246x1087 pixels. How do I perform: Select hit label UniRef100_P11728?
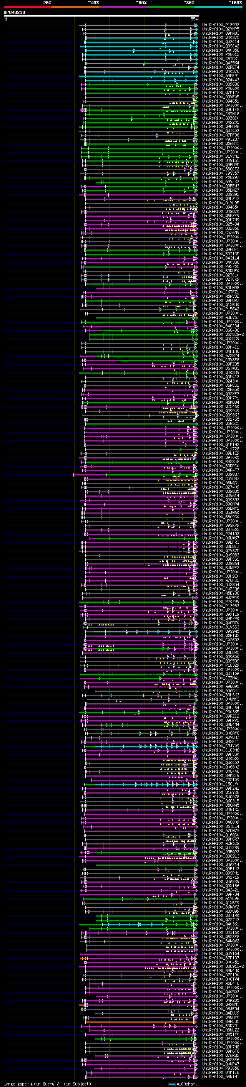(221, 449)
